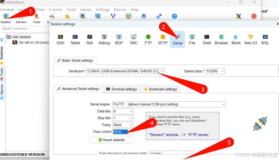Select File session type

tap(192, 40)
